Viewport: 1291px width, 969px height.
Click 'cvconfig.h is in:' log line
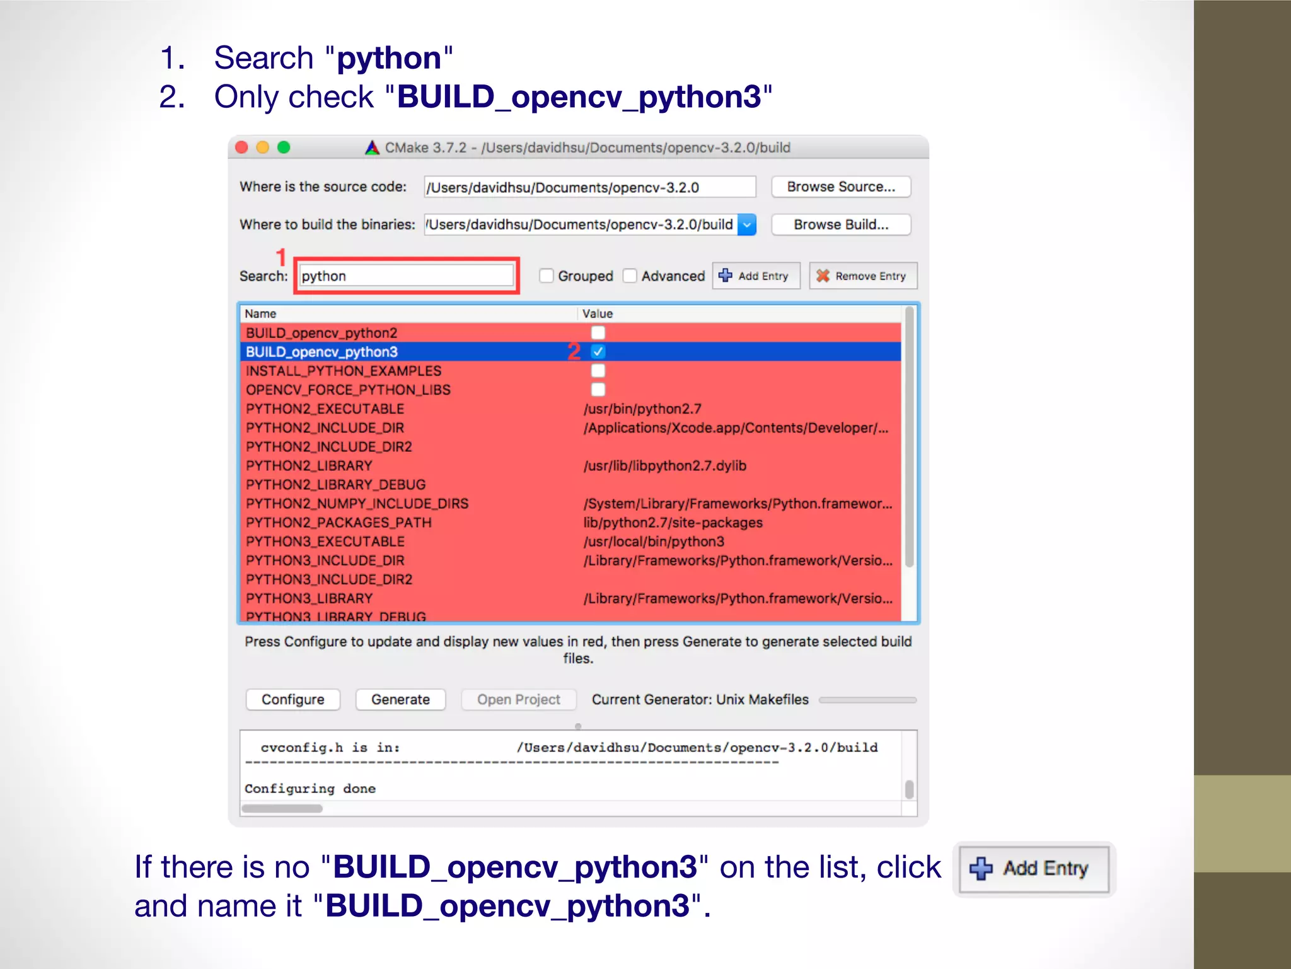pos(569,748)
